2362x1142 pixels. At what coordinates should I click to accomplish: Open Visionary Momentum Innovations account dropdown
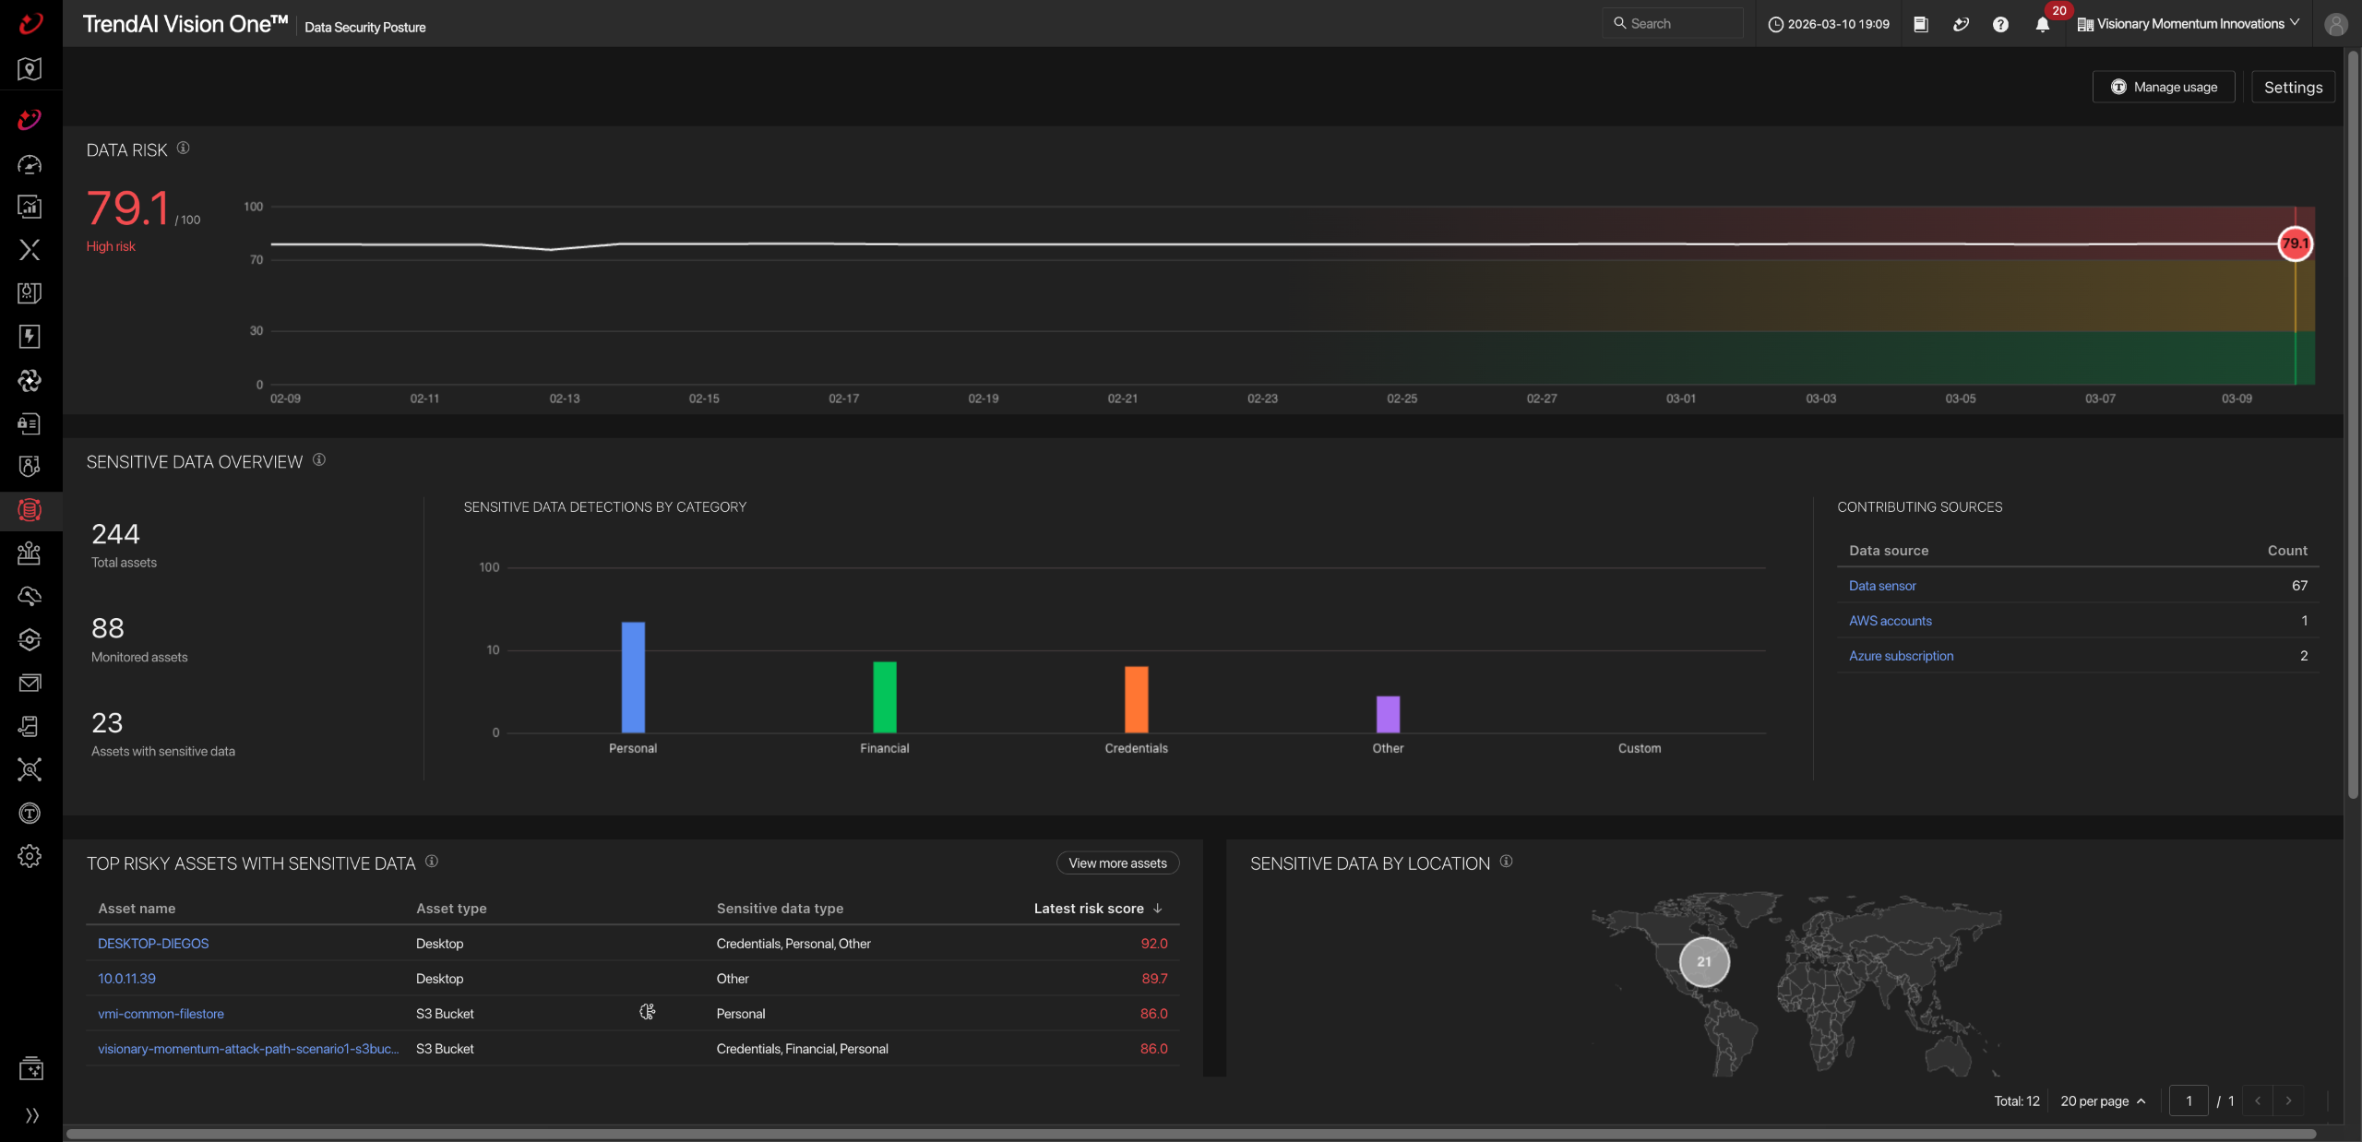click(x=2189, y=24)
